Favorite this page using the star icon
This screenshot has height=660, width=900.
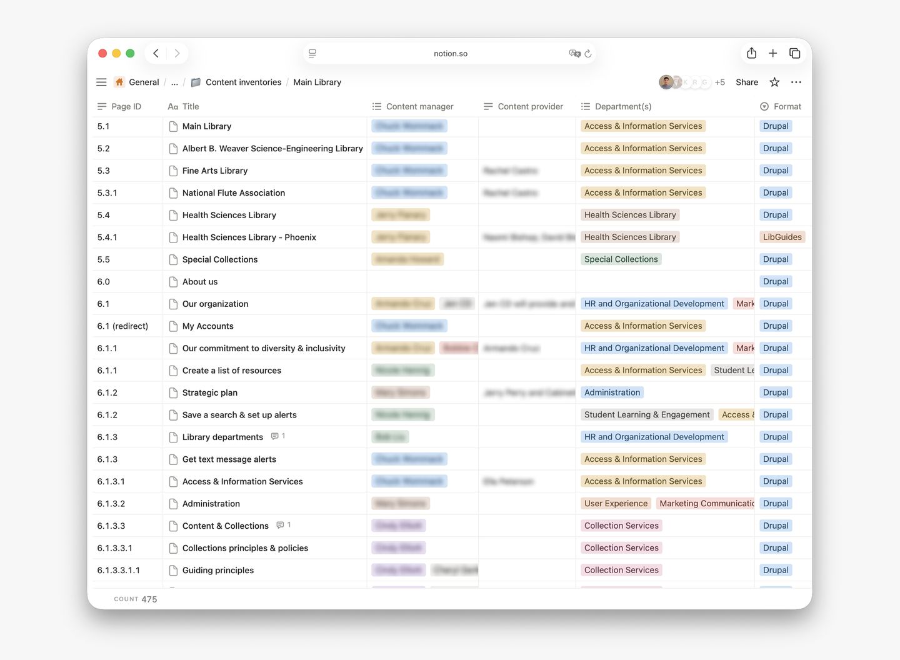tap(774, 82)
